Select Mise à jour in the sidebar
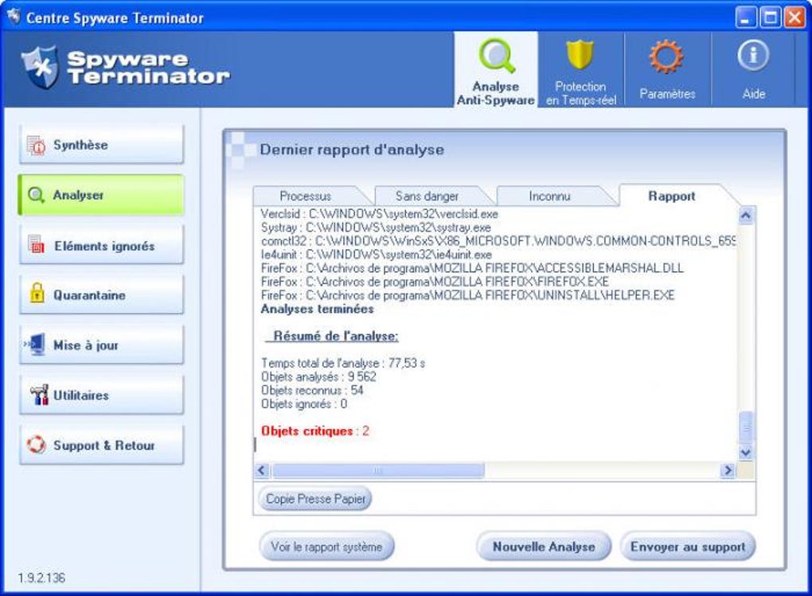The width and height of the screenshot is (812, 596). click(102, 345)
